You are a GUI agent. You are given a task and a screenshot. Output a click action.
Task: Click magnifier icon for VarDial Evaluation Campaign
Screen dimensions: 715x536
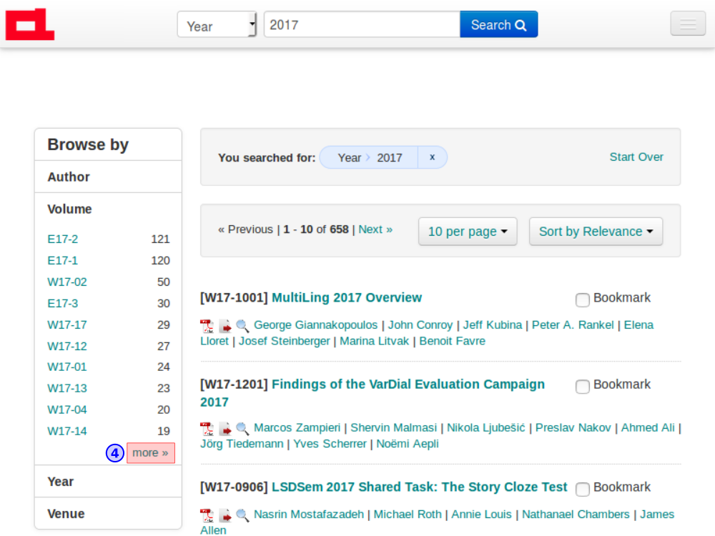pyautogui.click(x=242, y=428)
